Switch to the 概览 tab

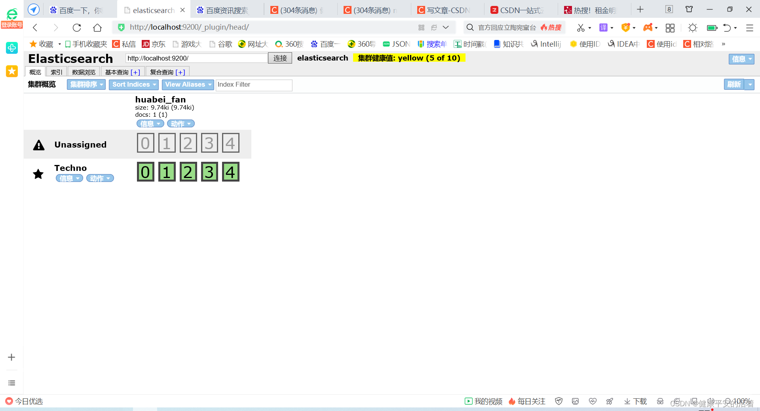[x=35, y=72]
